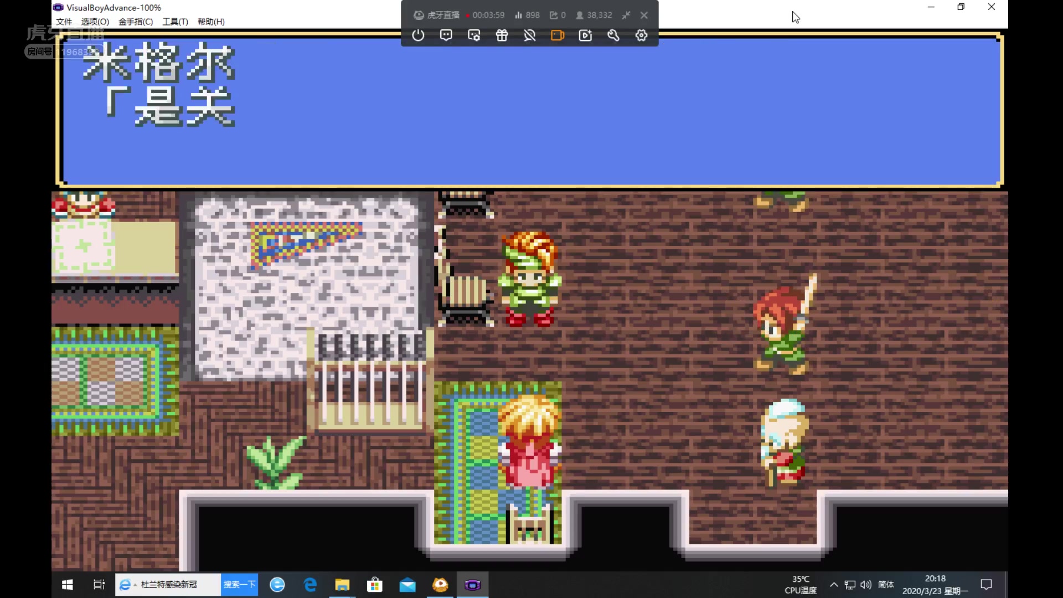Open the 文件 file menu
Screen dimensions: 1063x598
(64, 22)
